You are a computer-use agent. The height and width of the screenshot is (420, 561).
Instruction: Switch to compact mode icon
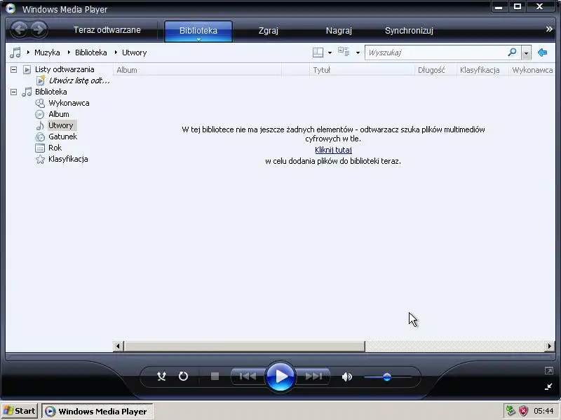point(548,386)
